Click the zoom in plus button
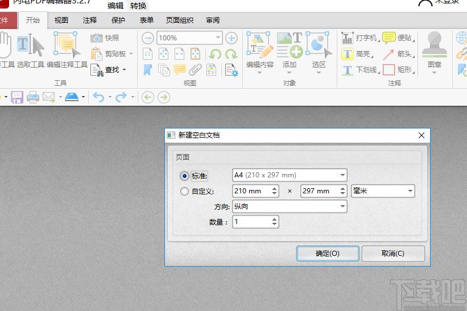467x311 pixels. (232, 38)
